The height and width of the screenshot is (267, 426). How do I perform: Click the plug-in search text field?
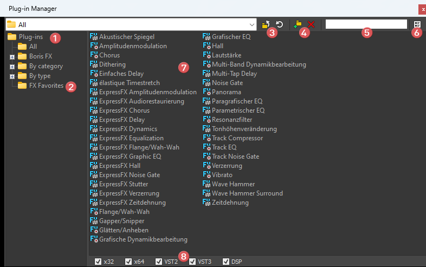click(366, 24)
